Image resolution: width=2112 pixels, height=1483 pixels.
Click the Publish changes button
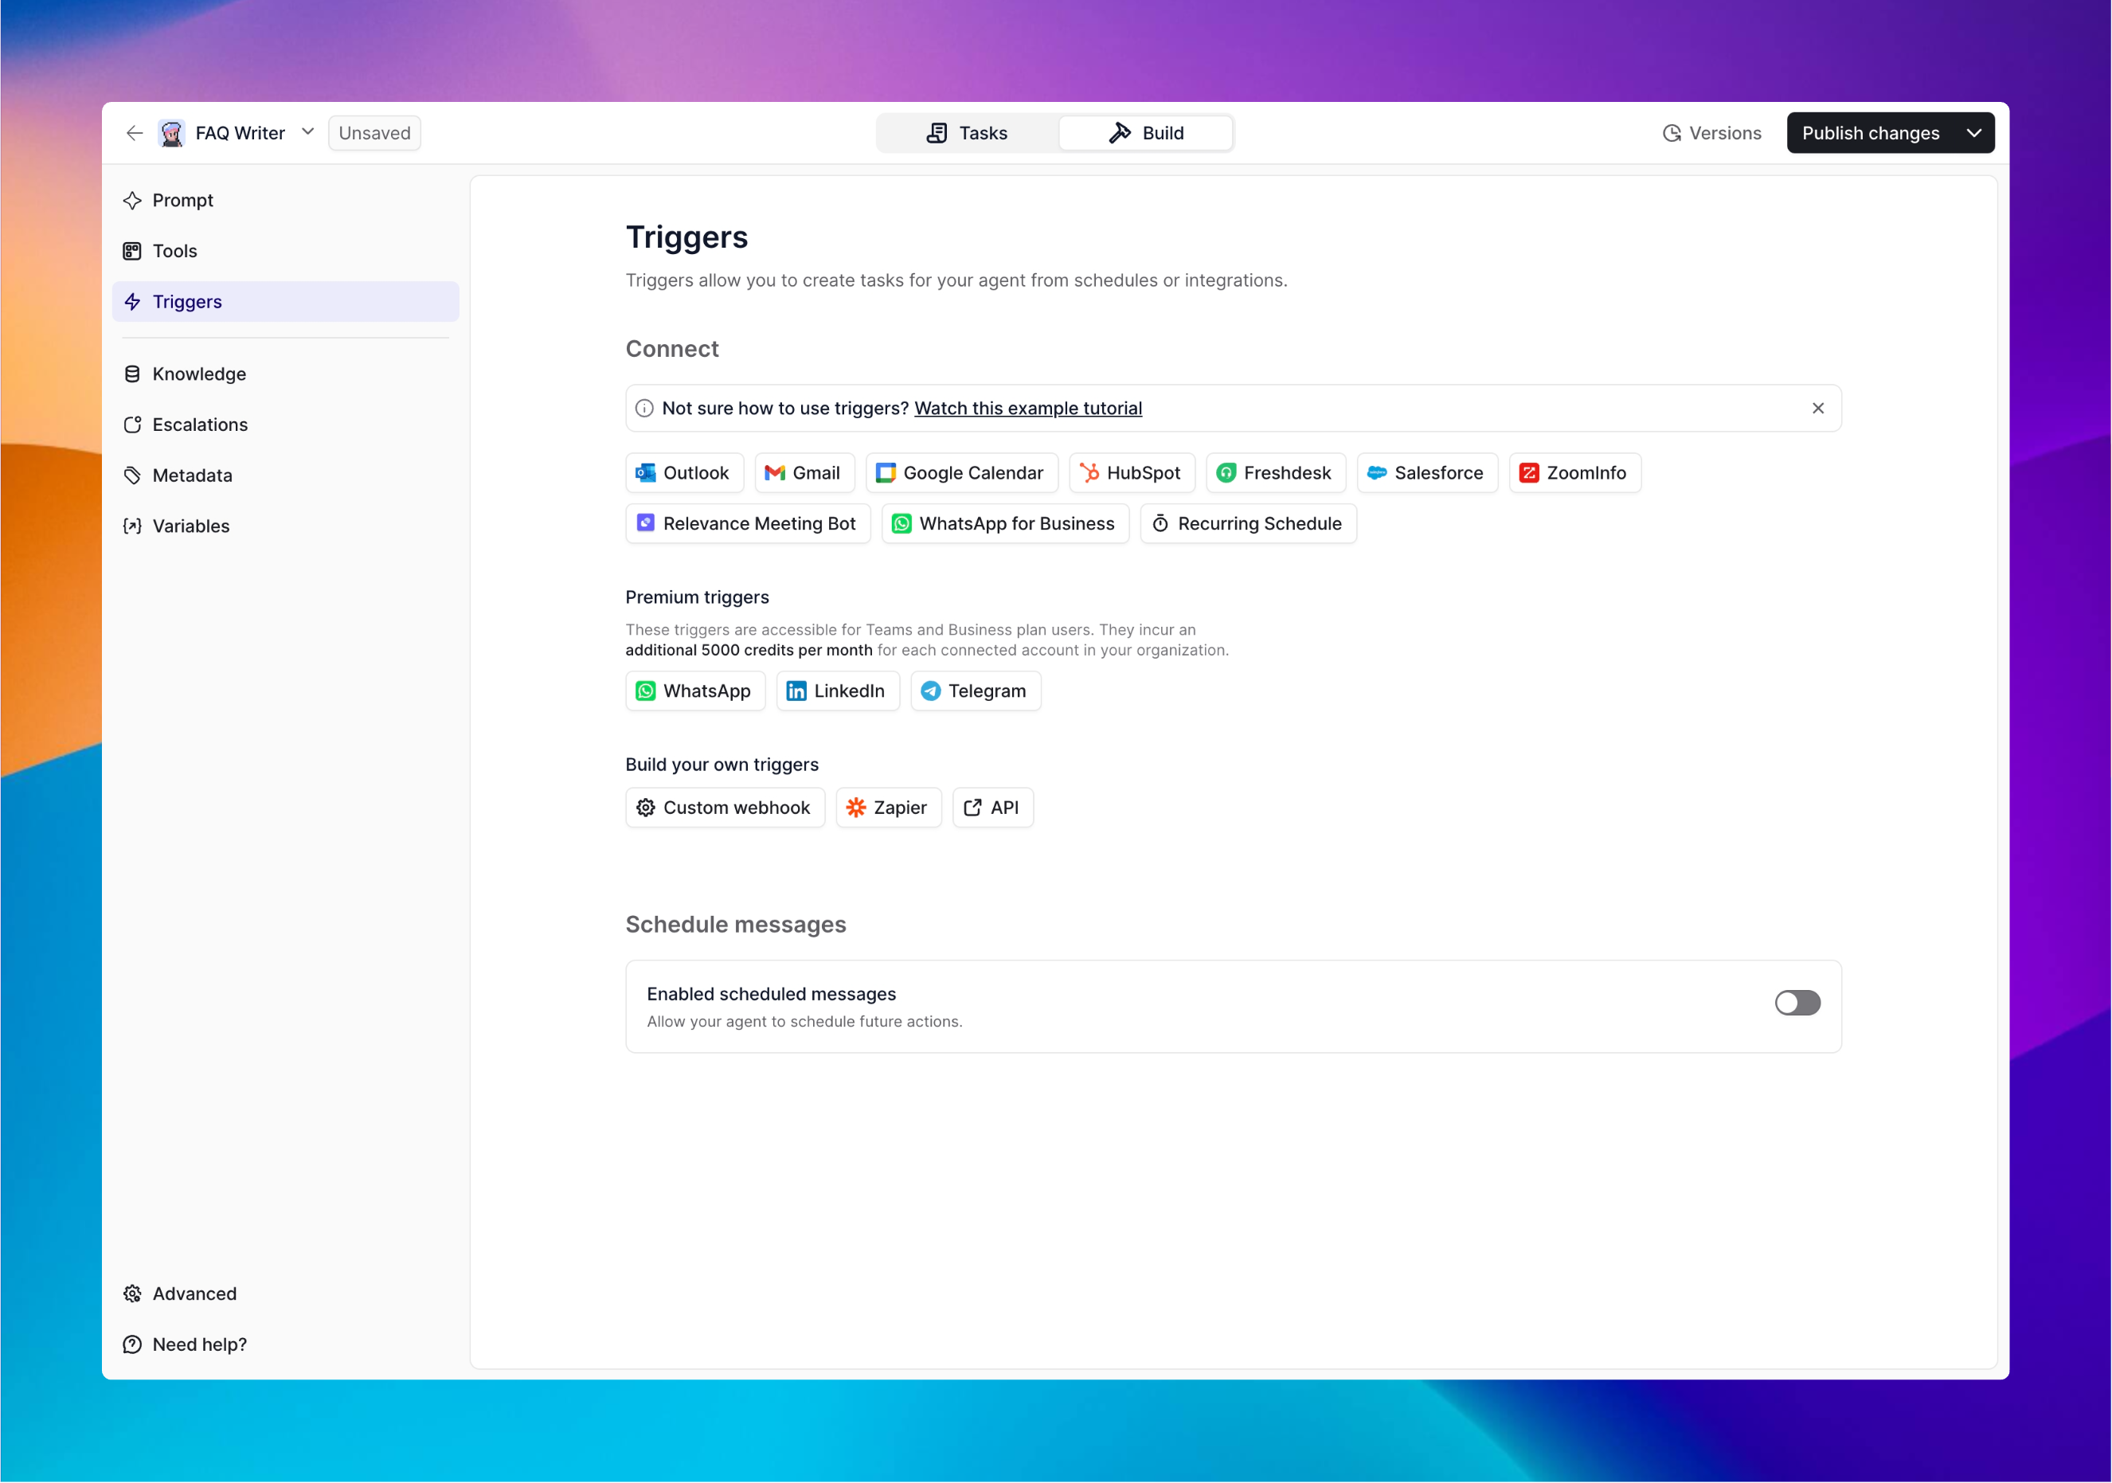point(1870,133)
